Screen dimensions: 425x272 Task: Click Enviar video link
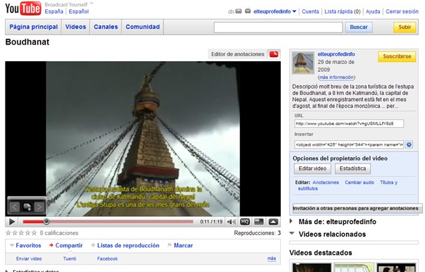(29, 259)
